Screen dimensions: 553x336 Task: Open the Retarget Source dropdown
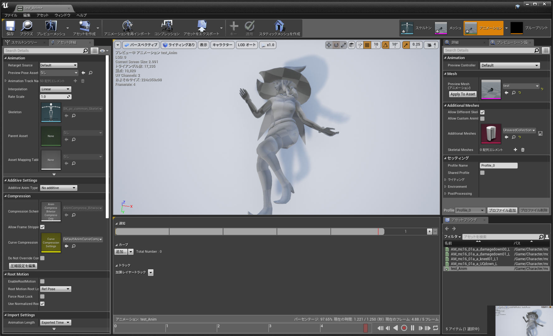[58, 65]
